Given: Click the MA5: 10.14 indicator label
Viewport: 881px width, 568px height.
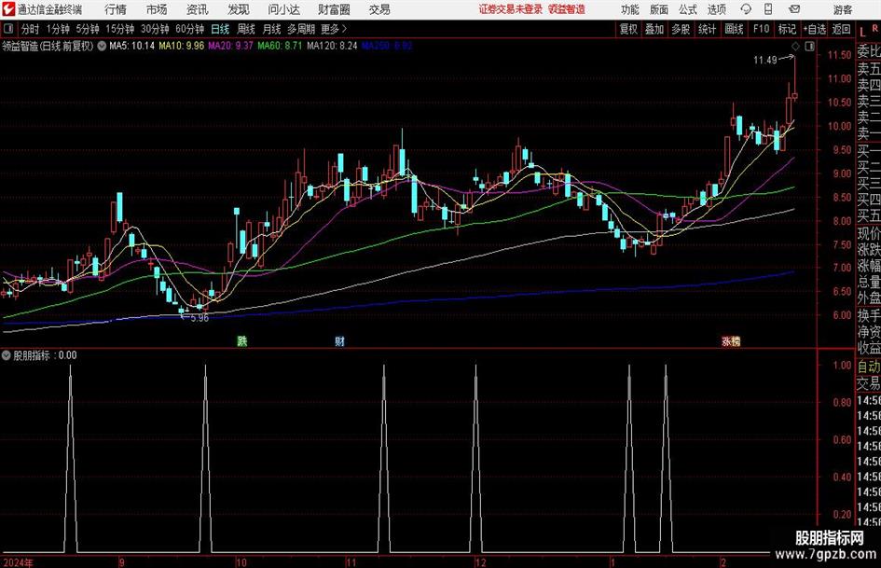Looking at the screenshot, I should pyautogui.click(x=131, y=46).
